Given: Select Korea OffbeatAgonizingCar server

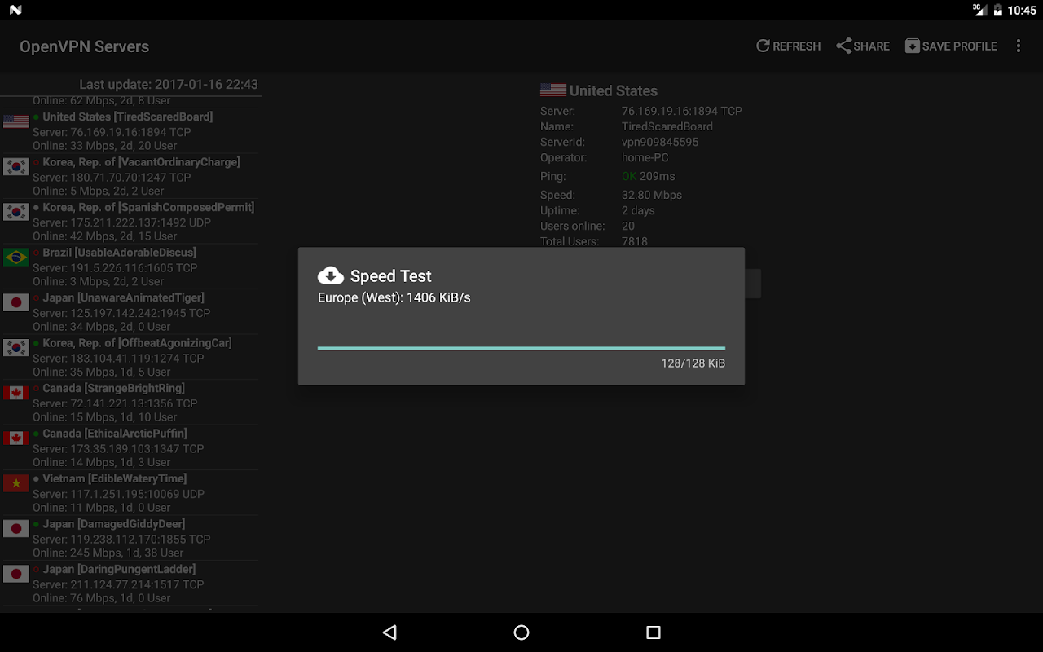Looking at the screenshot, I should (x=130, y=357).
